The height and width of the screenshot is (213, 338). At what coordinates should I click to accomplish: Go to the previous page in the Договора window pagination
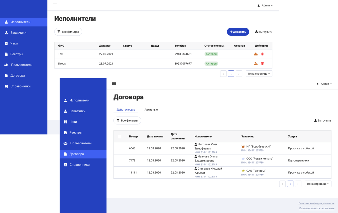coord(283,184)
